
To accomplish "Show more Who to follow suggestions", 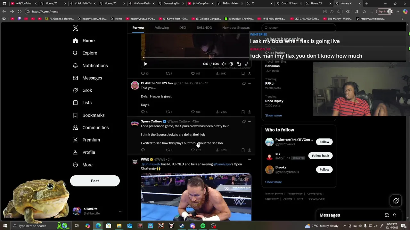I will [274, 182].
